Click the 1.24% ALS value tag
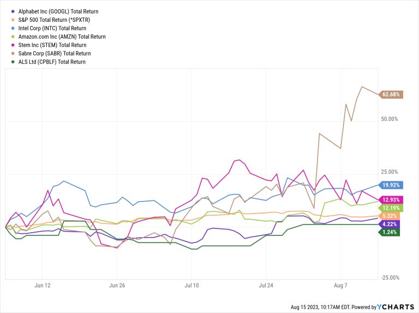This screenshot has width=419, height=313. point(388,232)
